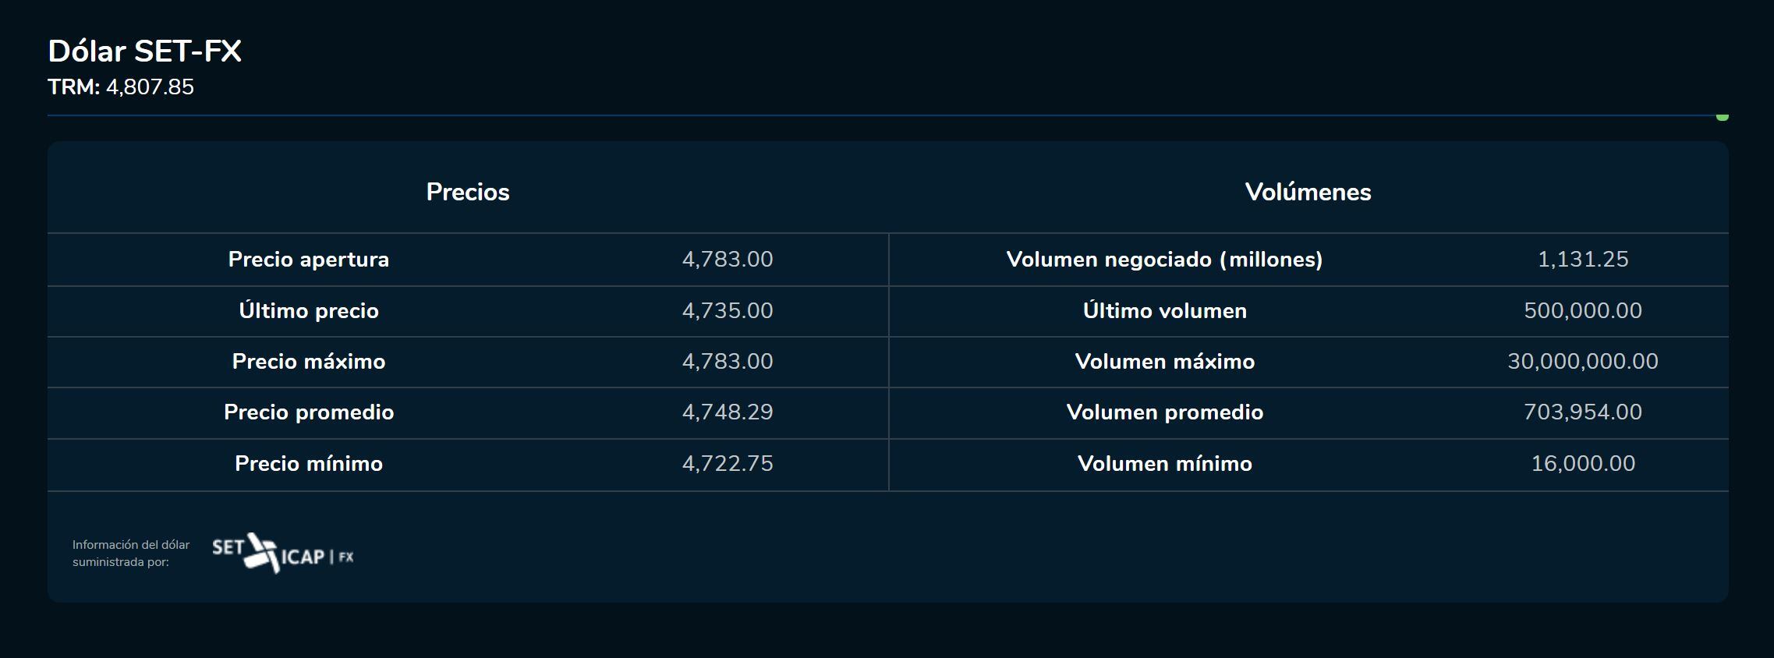The width and height of the screenshot is (1774, 658).
Task: Click the Precios column header
Action: 468,192
